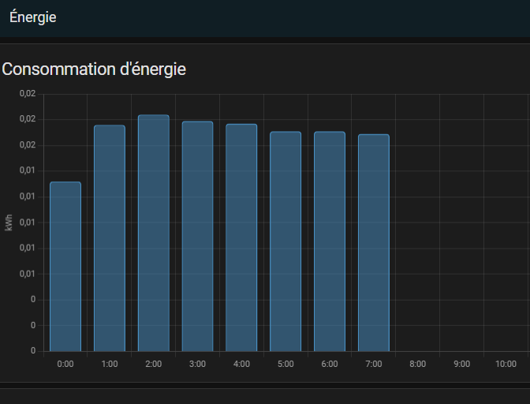Select the 7:00 energy bar

pos(374,242)
